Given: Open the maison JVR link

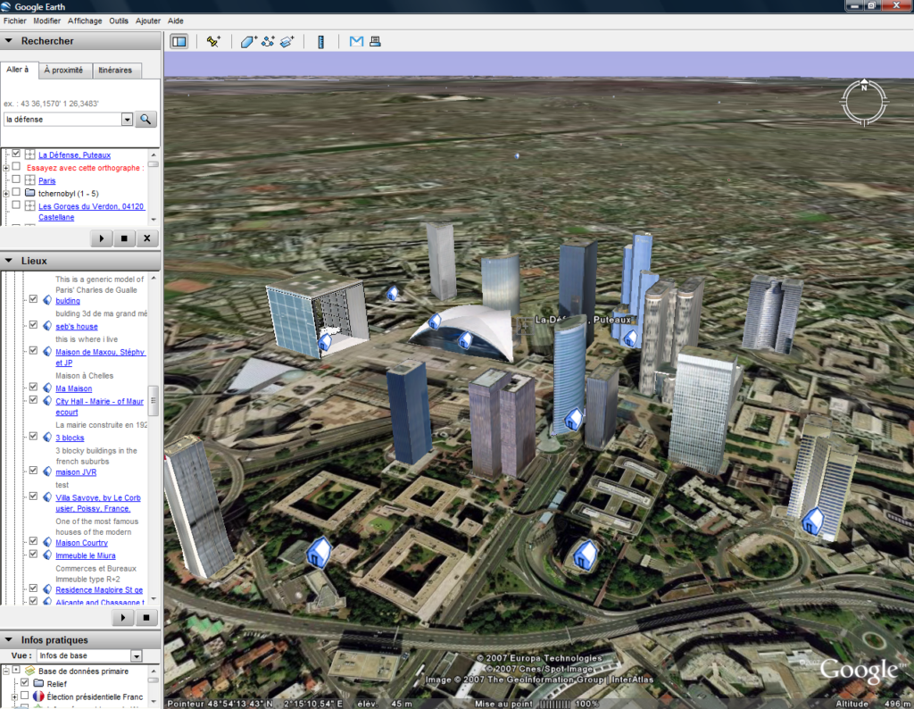Looking at the screenshot, I should point(76,472).
